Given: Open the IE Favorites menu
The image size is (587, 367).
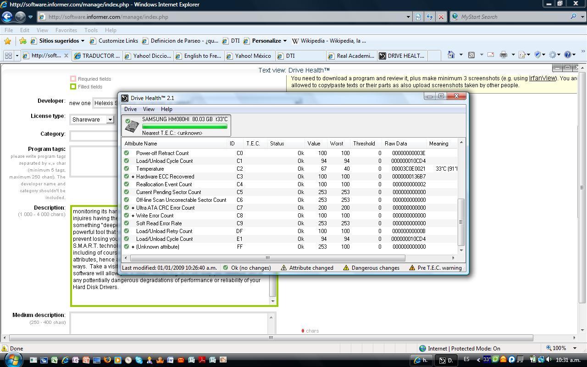Looking at the screenshot, I should click(x=66, y=30).
